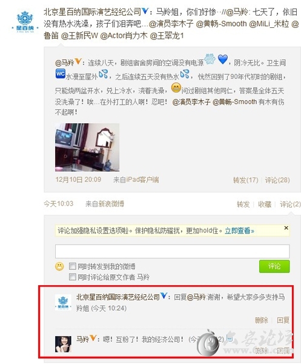Open the smiley emoji picker below comment box
This screenshot has width=301, height=364.
[59, 266]
